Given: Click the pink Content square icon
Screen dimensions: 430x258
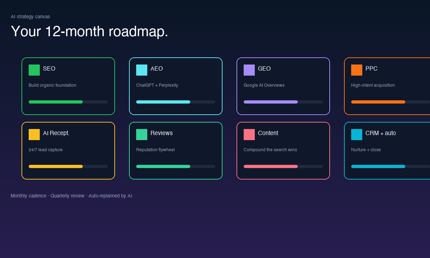Looking at the screenshot, I should pos(249,134).
